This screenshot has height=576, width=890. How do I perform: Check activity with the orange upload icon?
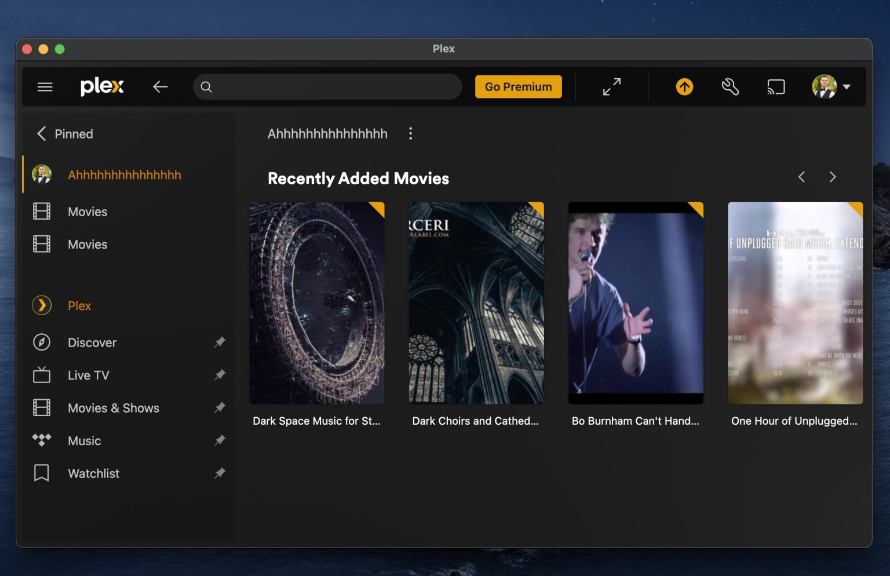684,86
